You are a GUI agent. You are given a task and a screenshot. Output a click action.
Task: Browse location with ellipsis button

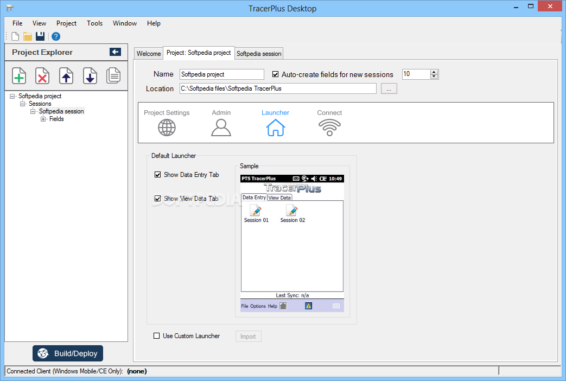(389, 88)
